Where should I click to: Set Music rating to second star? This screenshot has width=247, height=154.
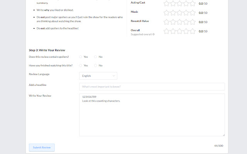tap(173, 13)
